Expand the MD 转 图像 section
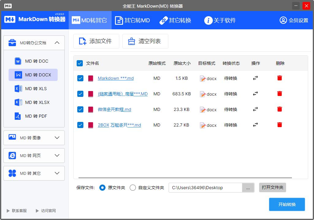 tap(34, 138)
